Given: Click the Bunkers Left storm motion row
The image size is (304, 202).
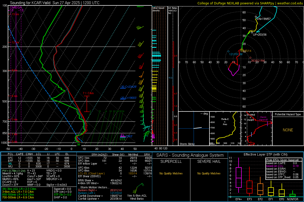Looking at the screenshot, I should pyautogui.click(x=100, y=193).
